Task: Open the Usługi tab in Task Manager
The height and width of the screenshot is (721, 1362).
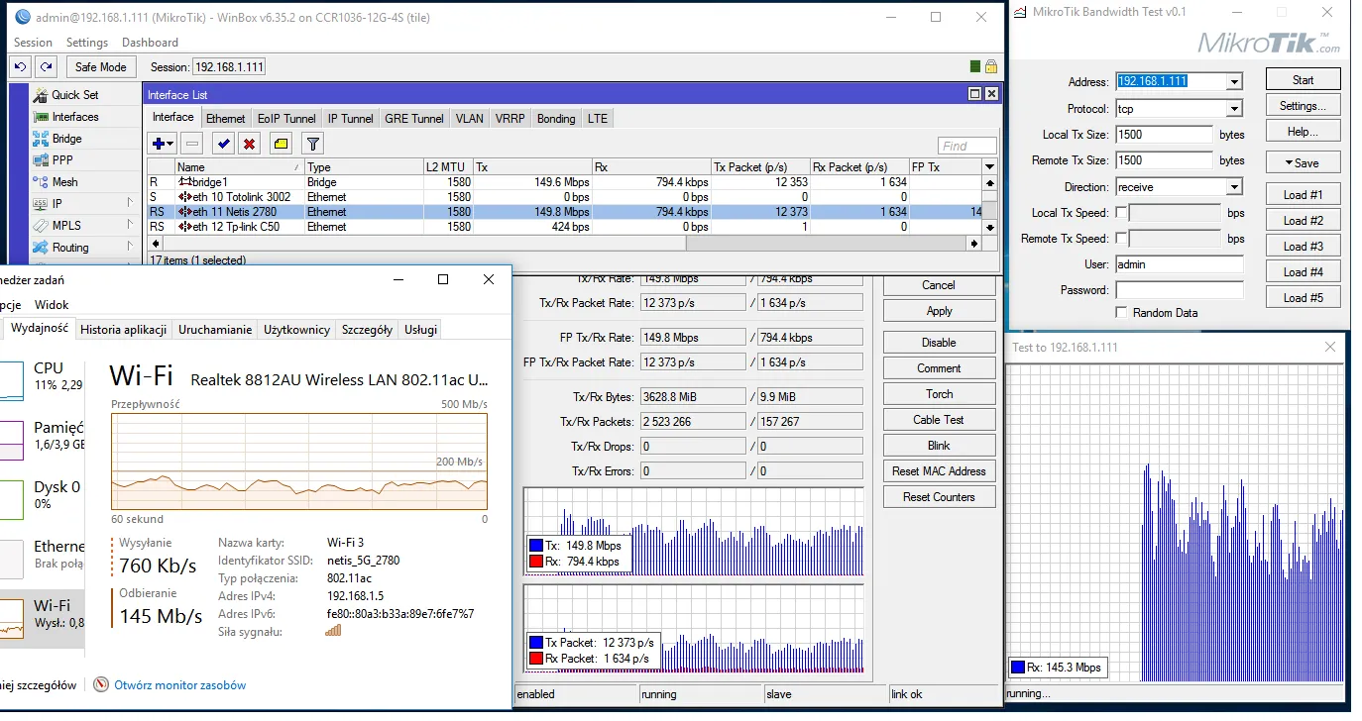Action: click(420, 330)
